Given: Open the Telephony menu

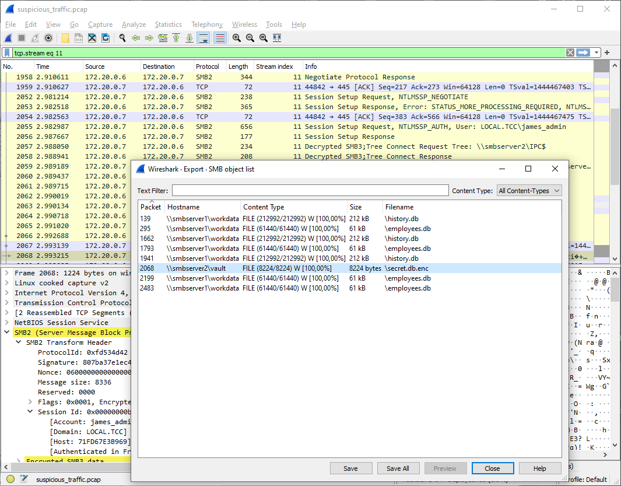Looking at the screenshot, I should [207, 25].
